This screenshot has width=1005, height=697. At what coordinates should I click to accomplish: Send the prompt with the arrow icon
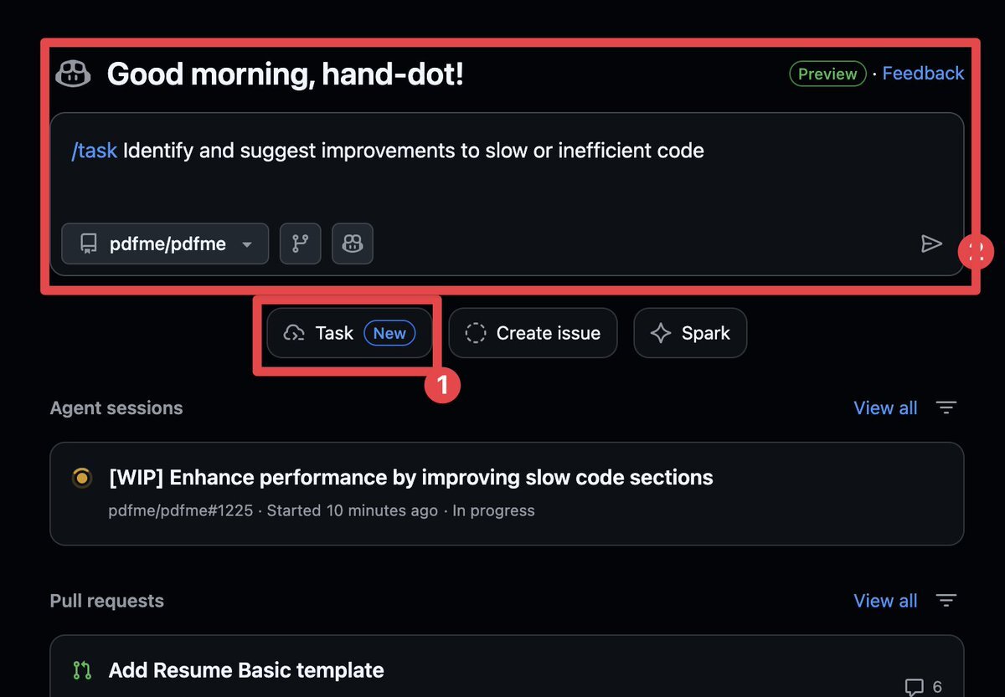(x=931, y=243)
